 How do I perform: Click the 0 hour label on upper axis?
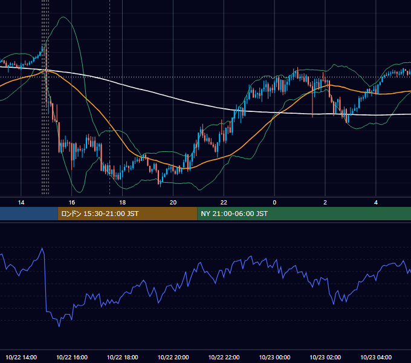[x=274, y=203]
